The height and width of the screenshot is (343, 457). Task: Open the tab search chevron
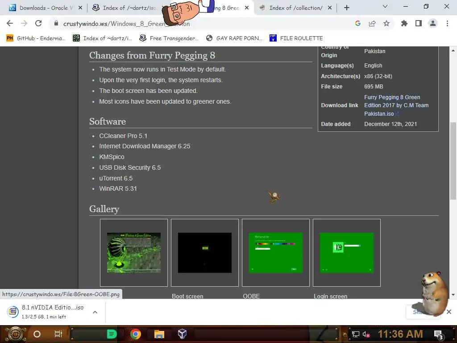pos(385,6)
